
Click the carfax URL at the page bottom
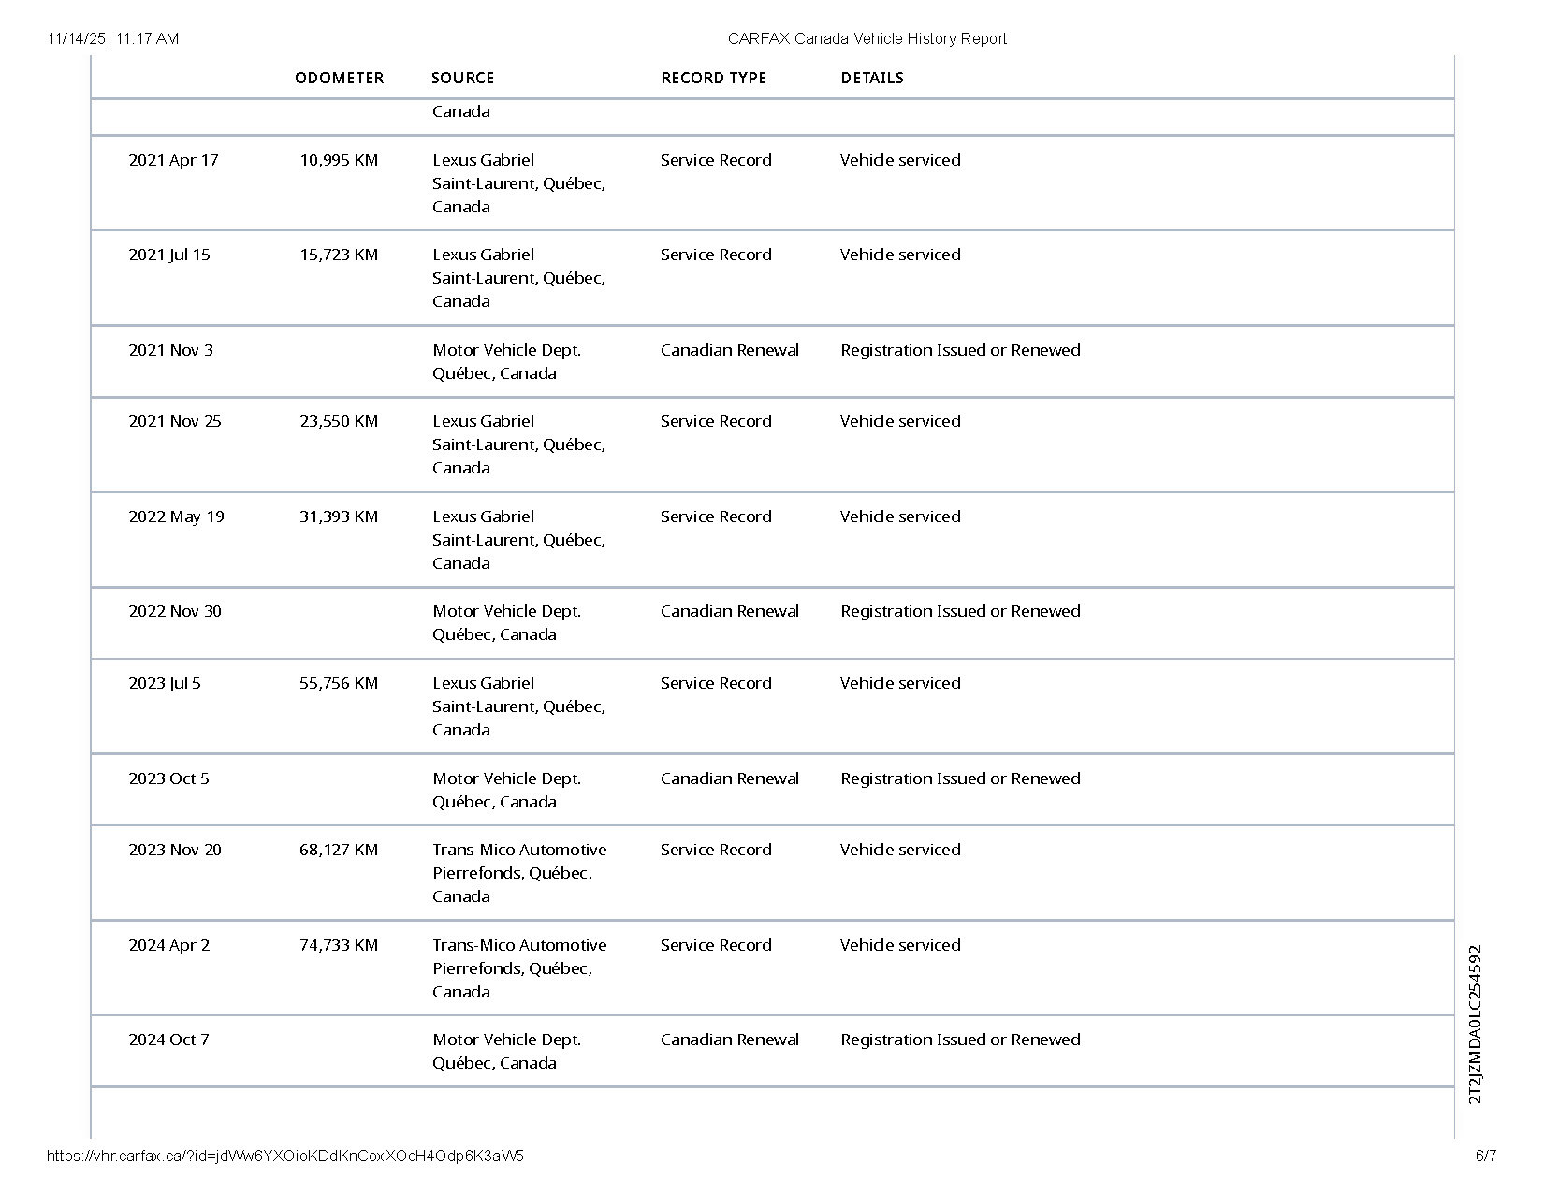[x=285, y=1156]
